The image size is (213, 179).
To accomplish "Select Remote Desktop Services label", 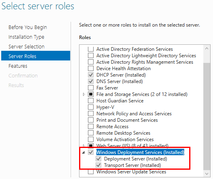I will tap(123, 133).
